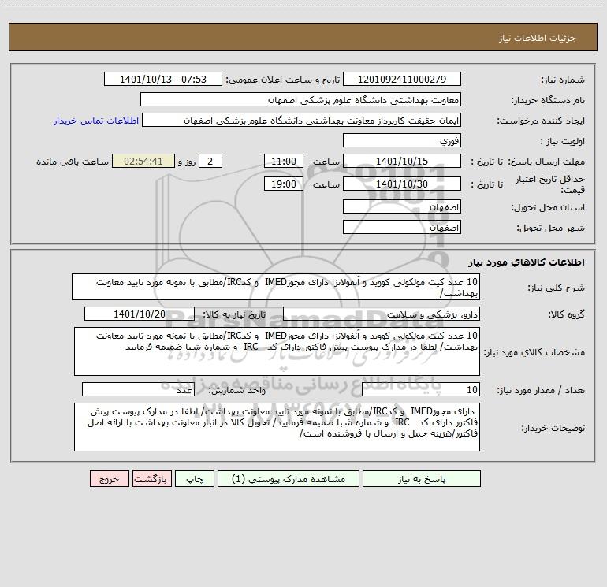607x587 pixels.
Task: Click the شرح کلی نیاز text box
Action: [276, 287]
